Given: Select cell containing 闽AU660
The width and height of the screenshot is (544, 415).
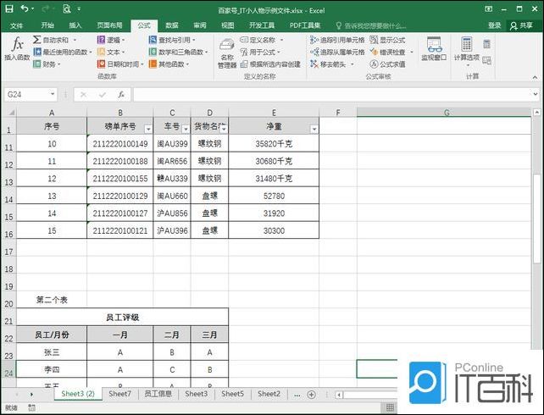Looking at the screenshot, I should 172,196.
